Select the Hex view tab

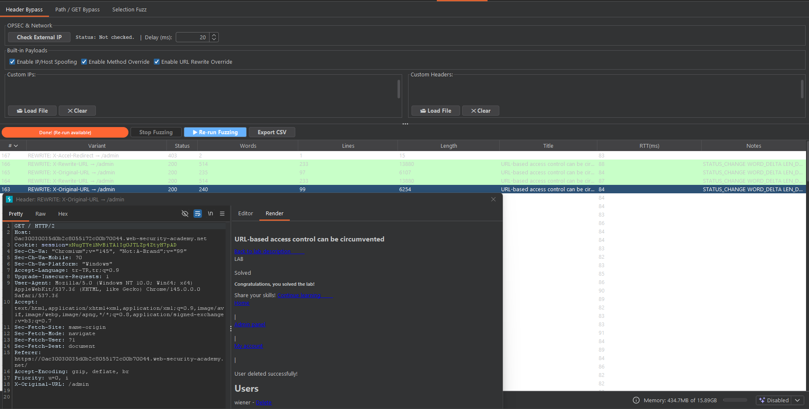coord(63,214)
